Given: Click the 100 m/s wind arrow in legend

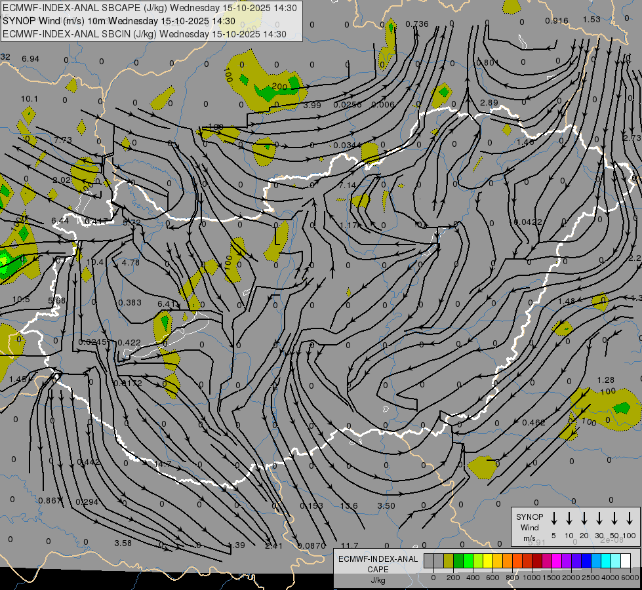Looking at the screenshot, I should (x=630, y=519).
